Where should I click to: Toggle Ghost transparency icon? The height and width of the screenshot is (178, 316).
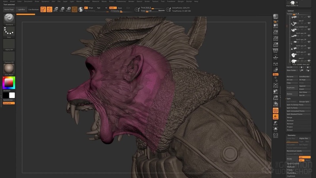[x=275, y=123]
